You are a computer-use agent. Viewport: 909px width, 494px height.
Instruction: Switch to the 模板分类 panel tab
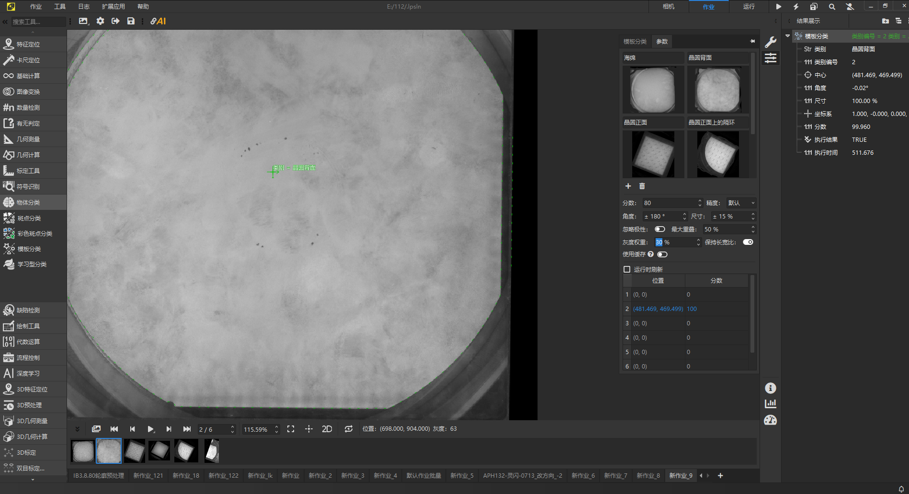[x=635, y=42]
